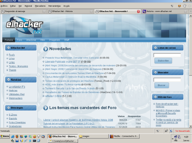192x143 pixels.
Task: Click the vertical scrollbar down arrow
Action: (x=190, y=126)
